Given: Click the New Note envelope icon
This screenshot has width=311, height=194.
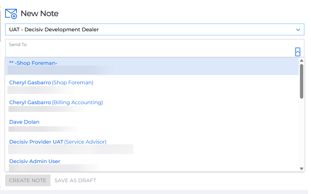Looking at the screenshot, I should 11,14.
